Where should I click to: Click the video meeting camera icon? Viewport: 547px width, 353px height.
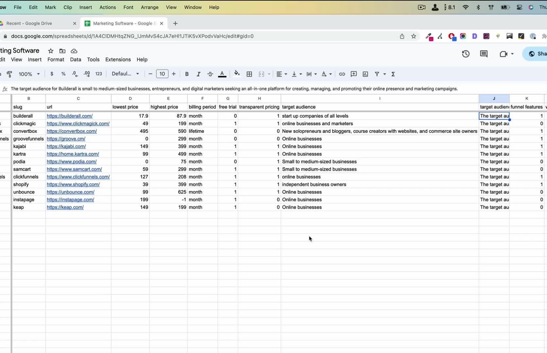tap(503, 54)
